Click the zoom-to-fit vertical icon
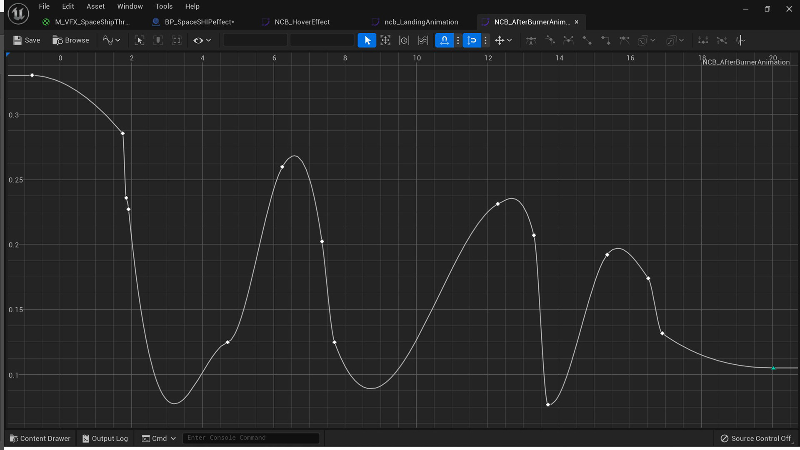This screenshot has width=800, height=450. [158, 40]
